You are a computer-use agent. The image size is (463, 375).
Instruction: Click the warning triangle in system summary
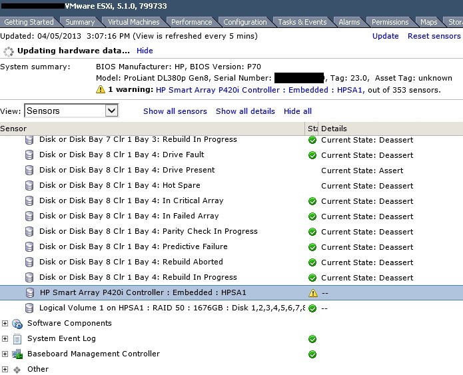click(101, 89)
